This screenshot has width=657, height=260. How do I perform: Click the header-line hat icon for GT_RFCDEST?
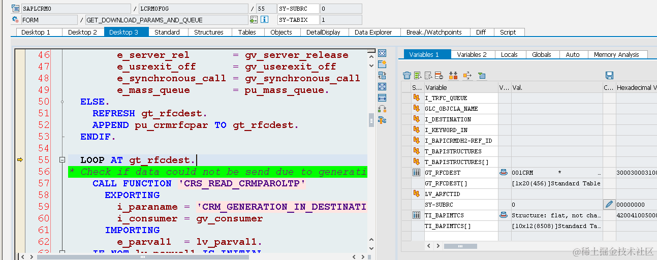[504, 173]
